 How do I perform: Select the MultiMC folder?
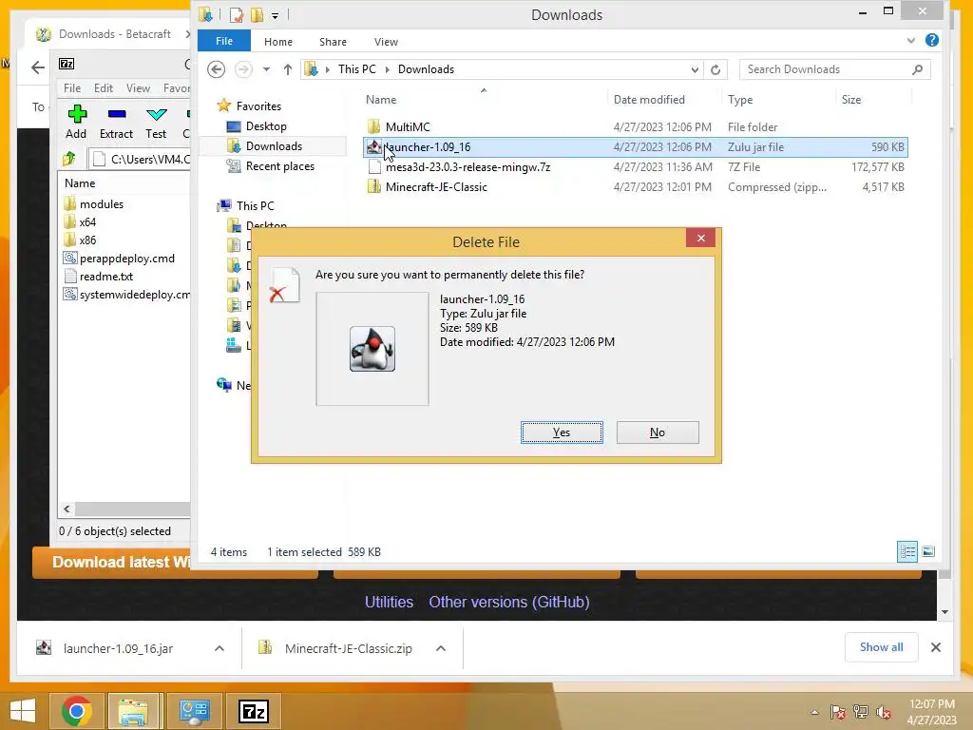408,127
